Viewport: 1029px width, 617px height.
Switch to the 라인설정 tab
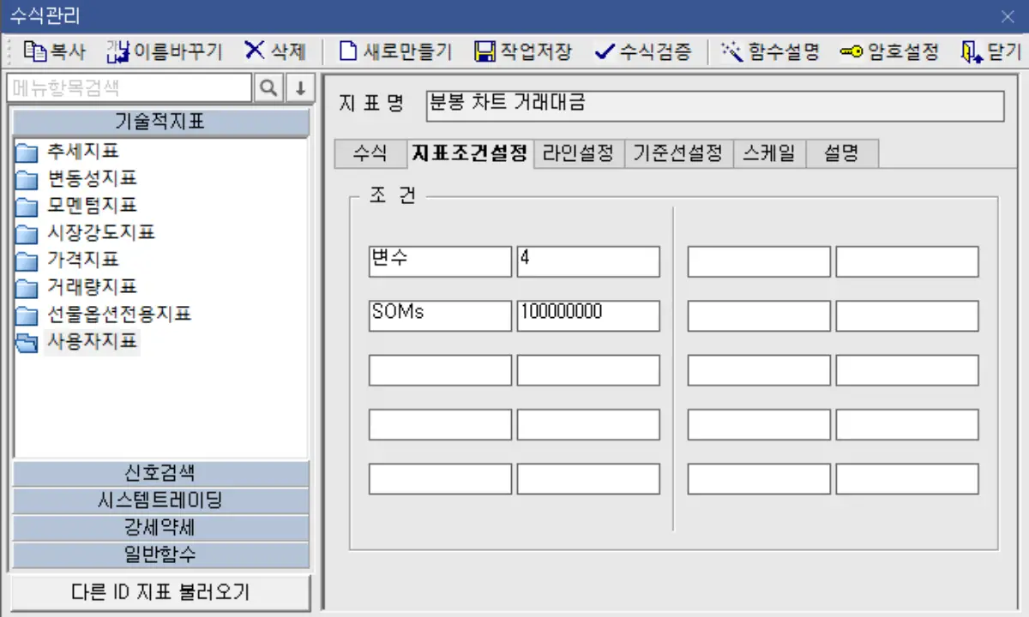click(578, 153)
